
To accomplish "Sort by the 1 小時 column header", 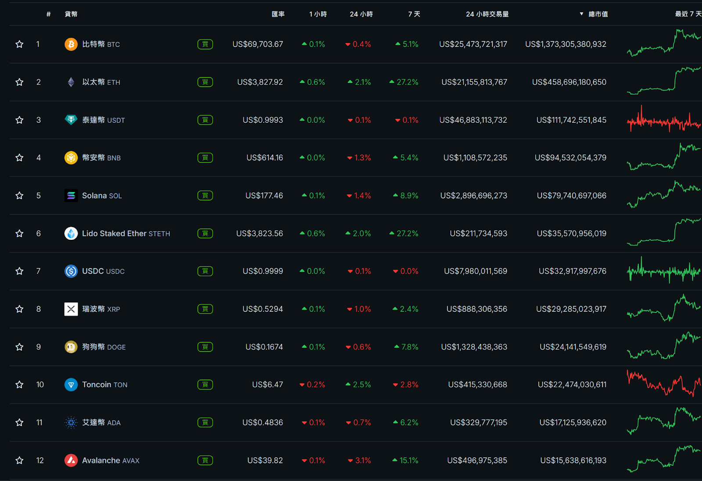I will (x=318, y=14).
